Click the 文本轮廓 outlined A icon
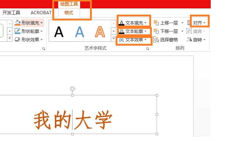Image resolution: width=225 pixels, height=141 pixels. [121, 31]
